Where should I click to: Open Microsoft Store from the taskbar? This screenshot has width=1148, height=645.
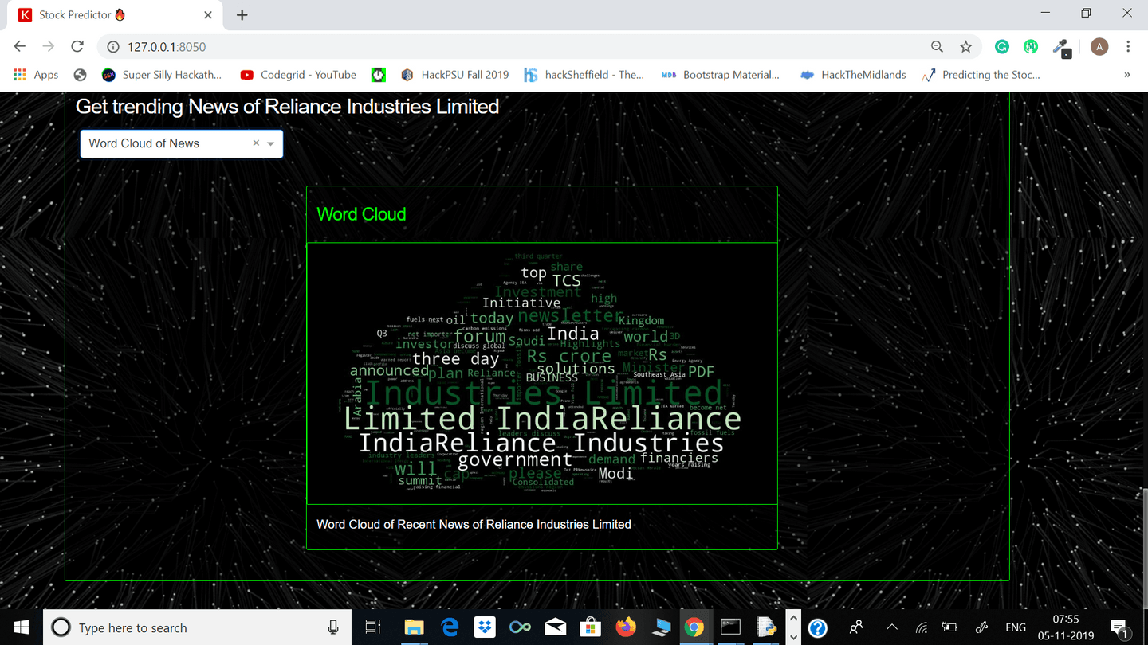[x=591, y=627]
